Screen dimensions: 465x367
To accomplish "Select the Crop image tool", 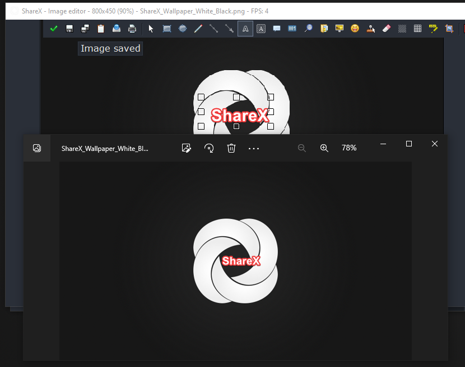I will (x=449, y=29).
